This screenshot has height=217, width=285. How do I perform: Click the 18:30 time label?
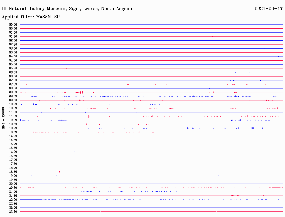tap(13, 172)
